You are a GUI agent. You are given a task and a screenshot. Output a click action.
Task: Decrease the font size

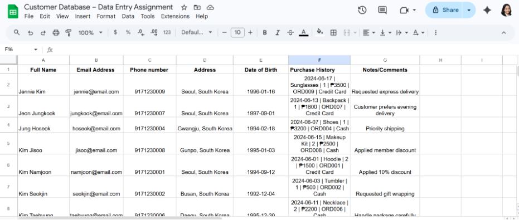pos(225,32)
